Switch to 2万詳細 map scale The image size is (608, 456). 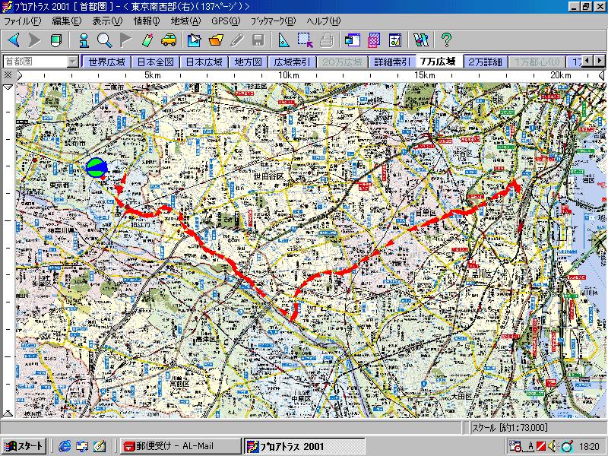[485, 62]
